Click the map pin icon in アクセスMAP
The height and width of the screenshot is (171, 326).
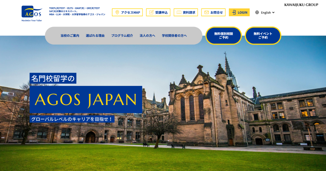click(117, 12)
